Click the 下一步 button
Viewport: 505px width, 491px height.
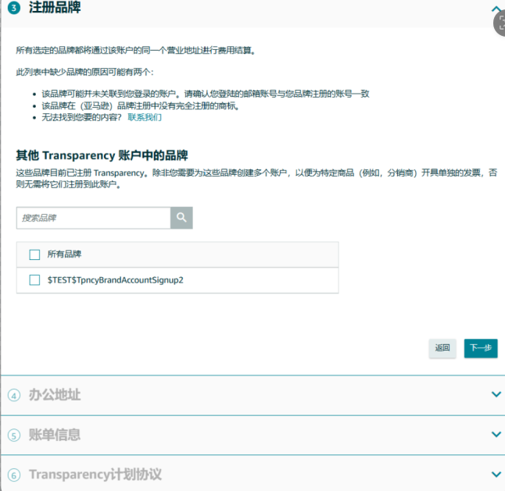click(x=481, y=348)
